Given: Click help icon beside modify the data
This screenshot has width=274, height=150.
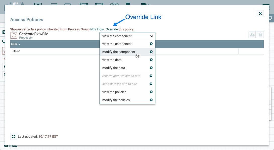Looking at the screenshot, I should [x=151, y=68].
